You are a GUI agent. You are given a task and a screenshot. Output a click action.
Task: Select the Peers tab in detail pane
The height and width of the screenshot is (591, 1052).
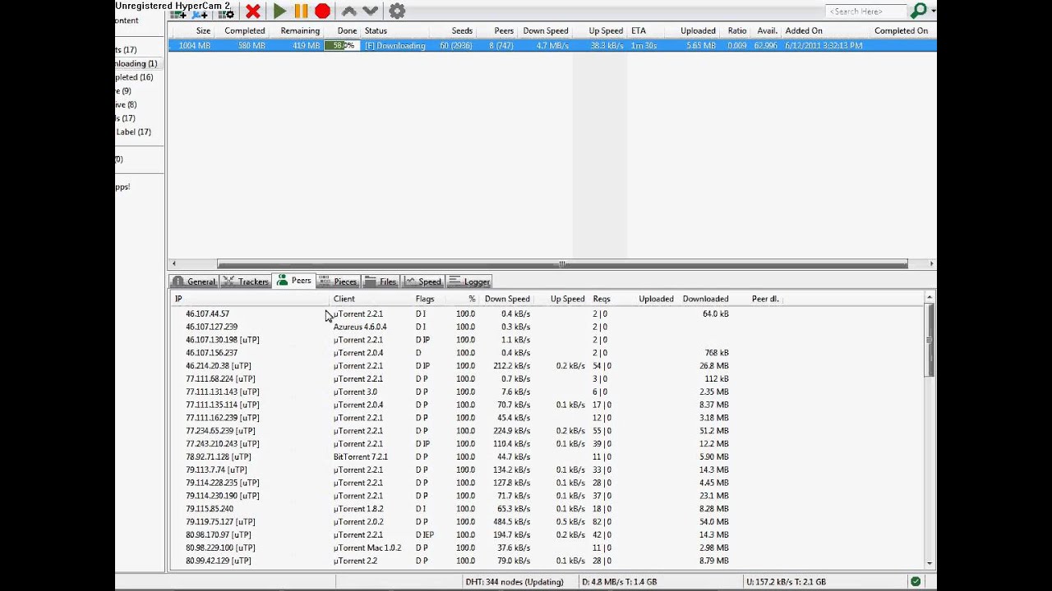tap(294, 281)
